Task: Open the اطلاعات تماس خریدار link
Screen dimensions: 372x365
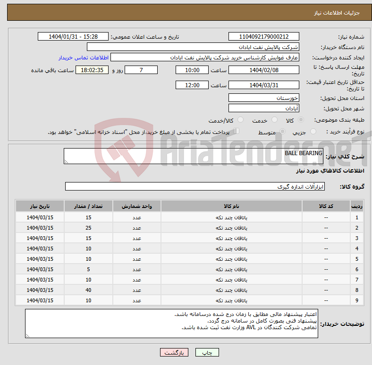Action: coord(84,58)
